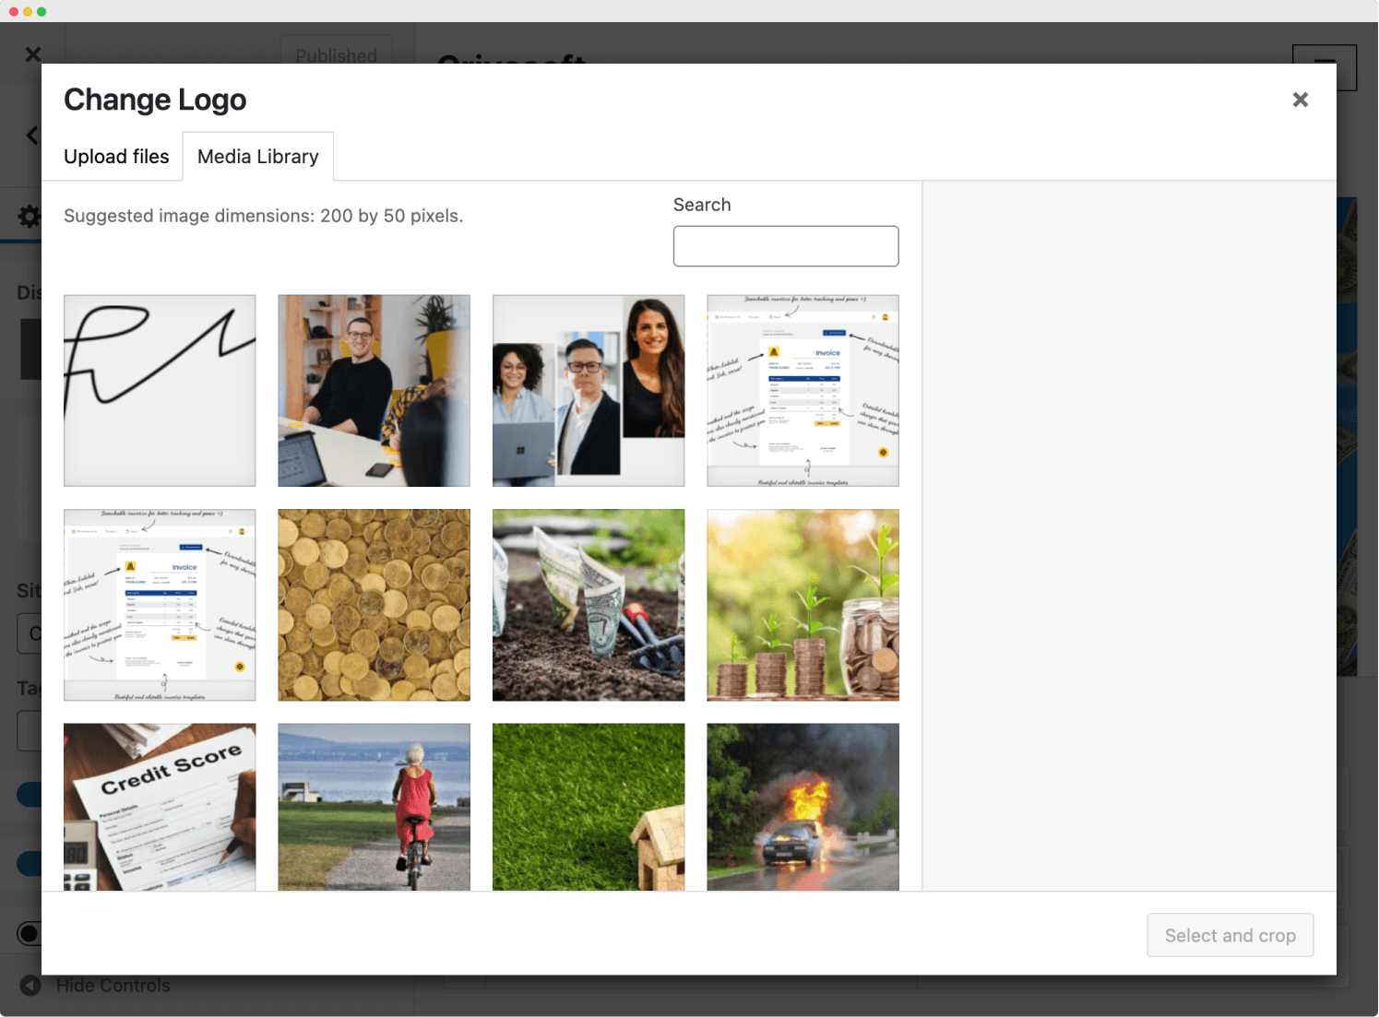1379x1017 pixels.
Task: Select the wooden house on grass image
Action: click(x=588, y=807)
